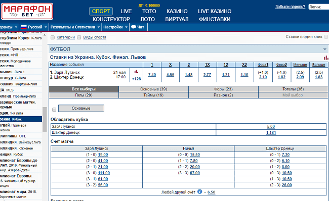Open Результаты и Статистика dropdown
The image size is (329, 201).
tap(75, 27)
